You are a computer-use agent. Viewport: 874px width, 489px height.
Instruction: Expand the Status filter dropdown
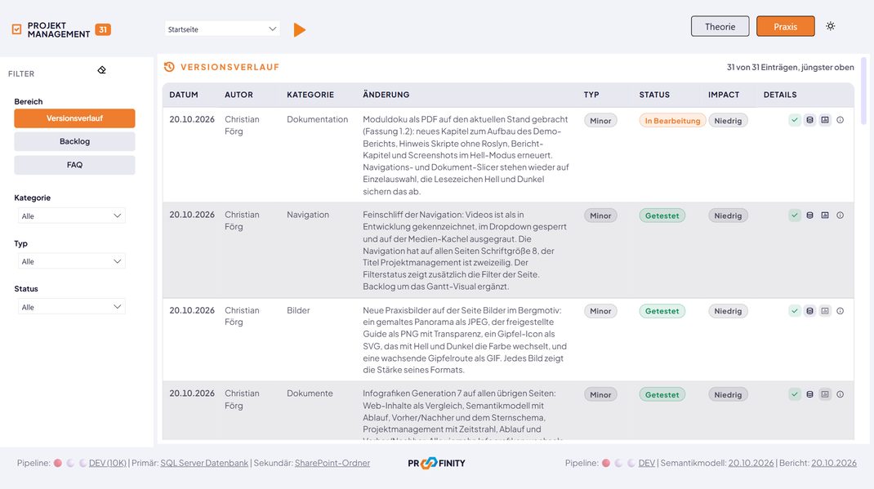click(x=71, y=307)
